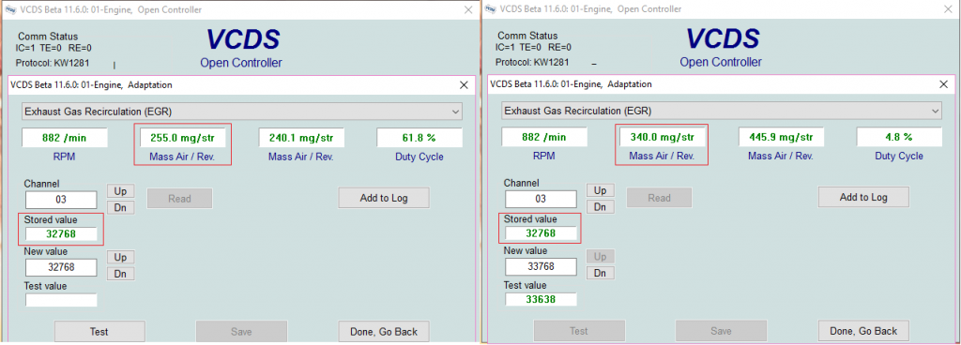This screenshot has height=345, width=961.
Task: Click Test button in right window
Action: [x=579, y=331]
